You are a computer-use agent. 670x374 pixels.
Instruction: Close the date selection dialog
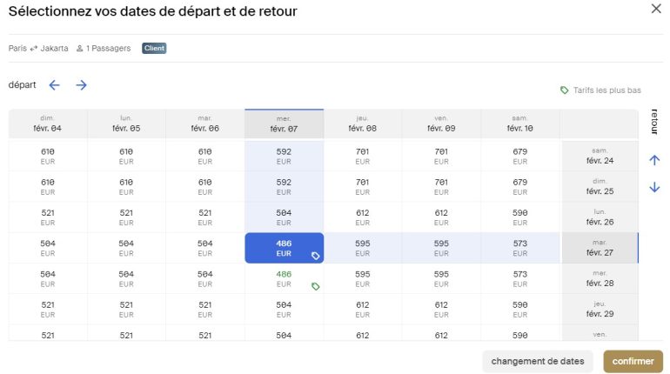pyautogui.click(x=656, y=9)
